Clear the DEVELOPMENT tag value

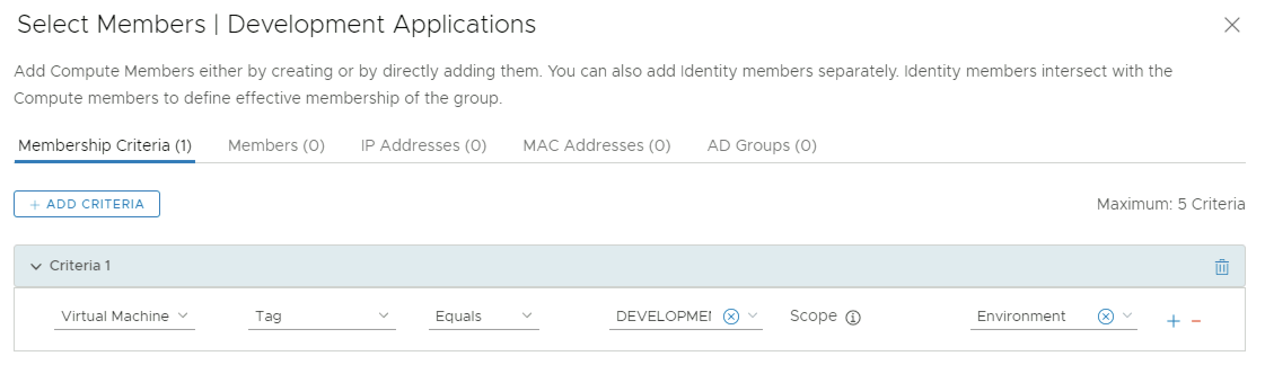pyautogui.click(x=731, y=317)
